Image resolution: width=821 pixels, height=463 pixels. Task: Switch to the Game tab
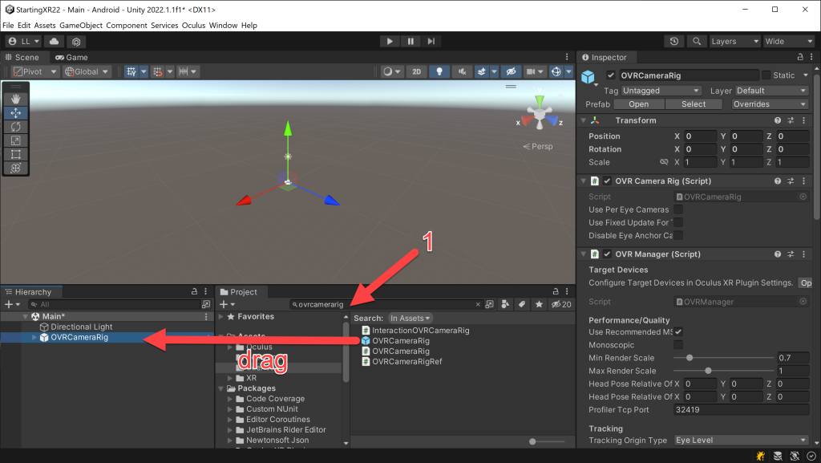tap(71, 58)
